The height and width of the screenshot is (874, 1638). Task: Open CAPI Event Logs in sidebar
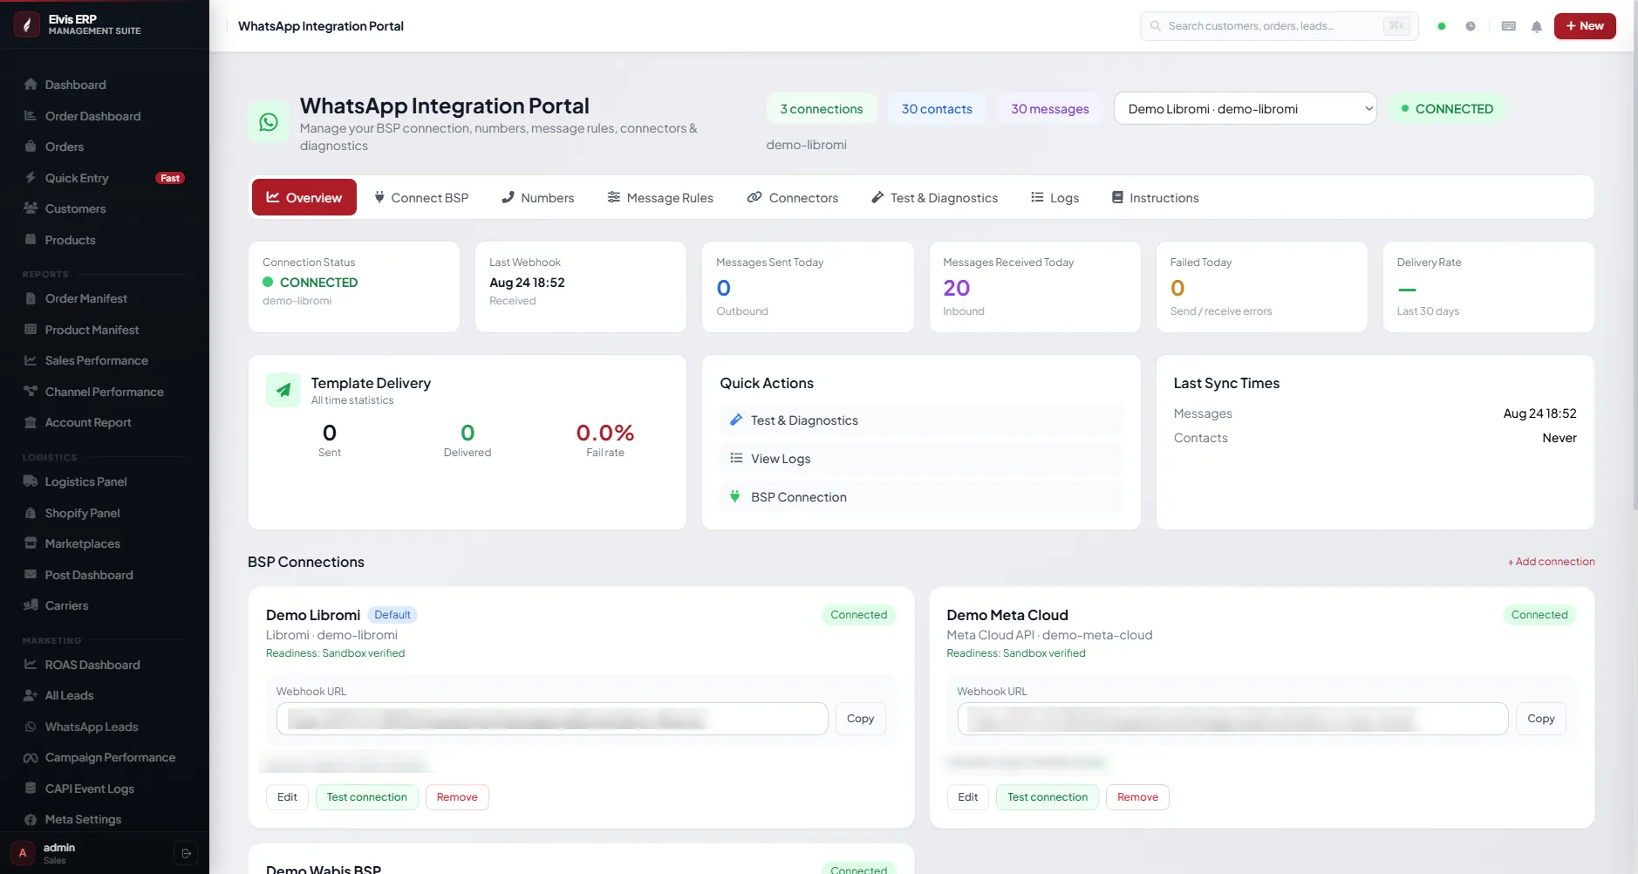point(105,789)
